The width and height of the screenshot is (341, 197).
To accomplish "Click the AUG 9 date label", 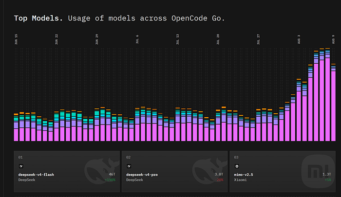I will (x=333, y=39).
